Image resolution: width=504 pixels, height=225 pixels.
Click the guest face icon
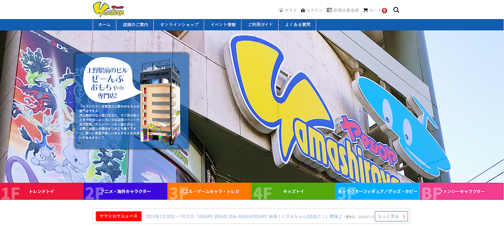click(281, 10)
